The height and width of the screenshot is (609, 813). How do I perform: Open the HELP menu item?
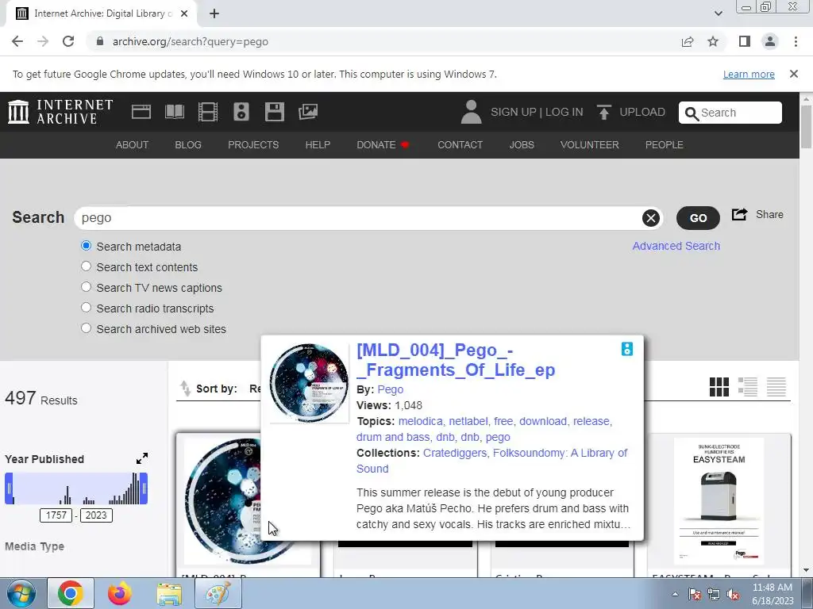click(318, 145)
